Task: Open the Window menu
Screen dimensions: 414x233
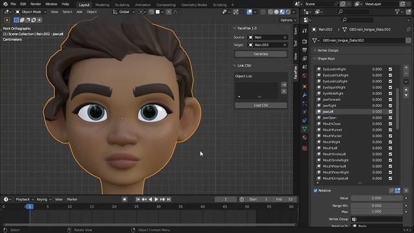Action: (x=51, y=4)
